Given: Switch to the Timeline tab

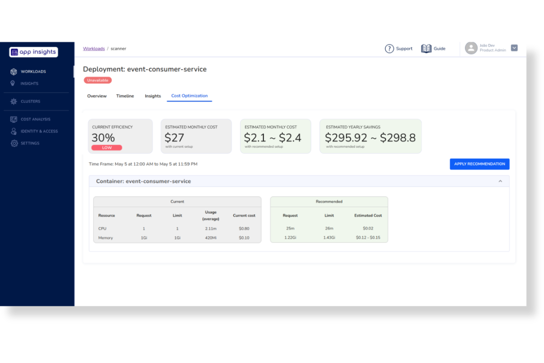Looking at the screenshot, I should pos(125,96).
